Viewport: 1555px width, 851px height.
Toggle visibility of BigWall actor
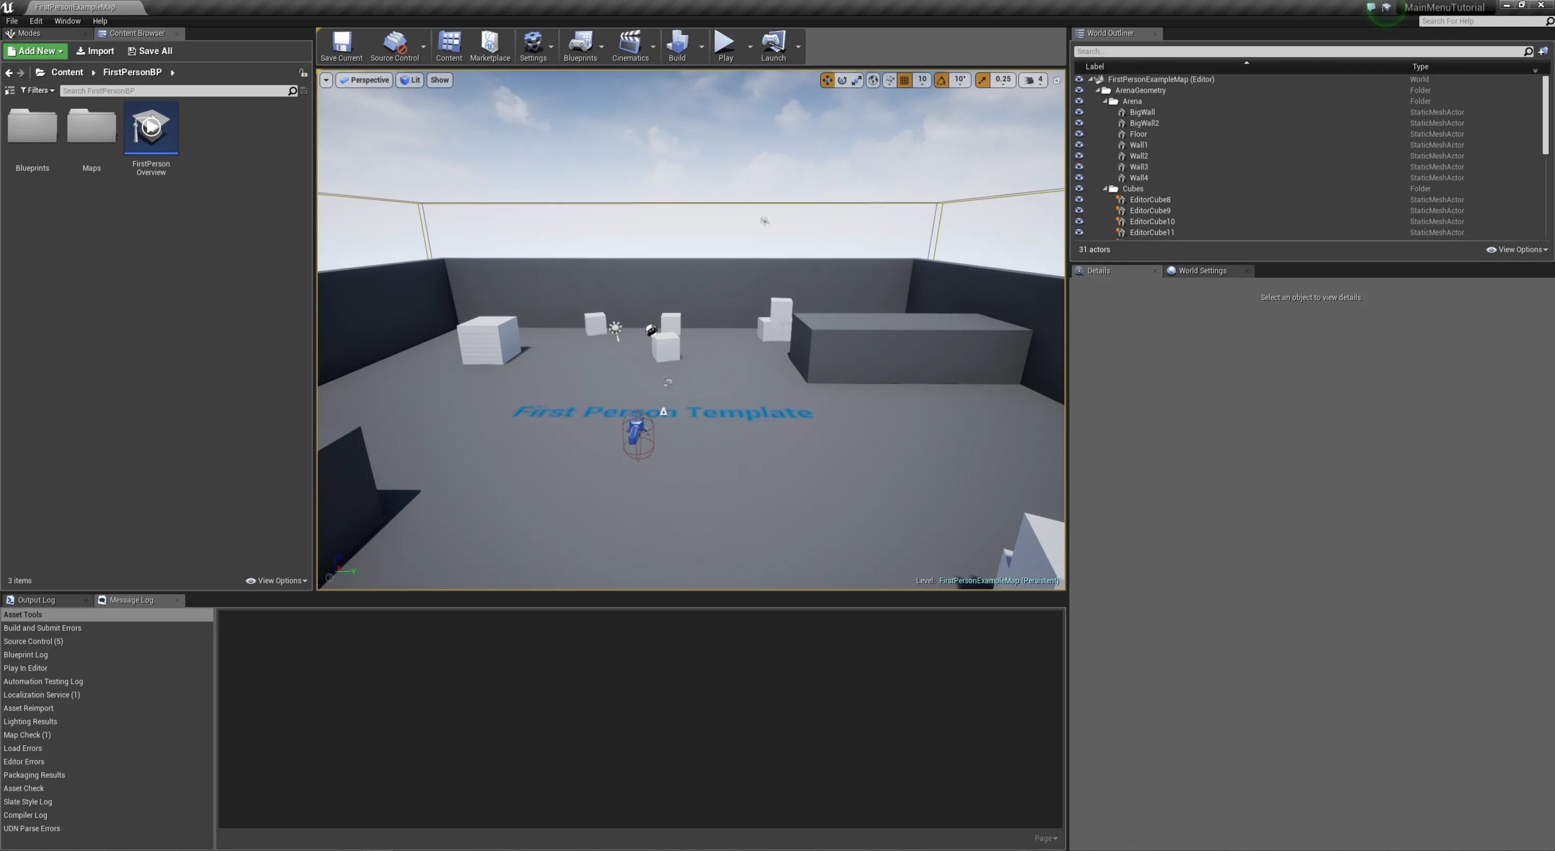1079,111
